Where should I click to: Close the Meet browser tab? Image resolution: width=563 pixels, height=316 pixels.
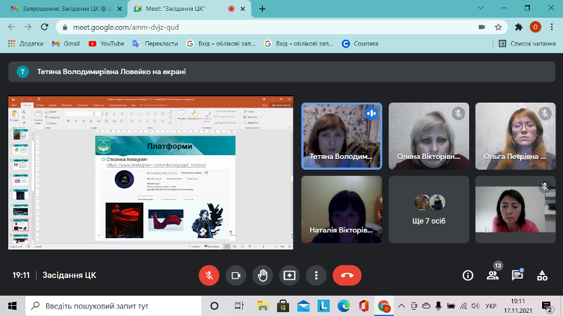[243, 9]
